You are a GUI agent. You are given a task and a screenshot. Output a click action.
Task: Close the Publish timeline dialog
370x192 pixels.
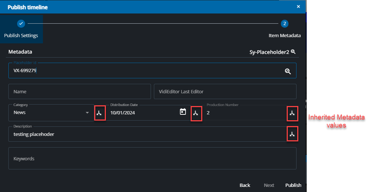pos(298,7)
